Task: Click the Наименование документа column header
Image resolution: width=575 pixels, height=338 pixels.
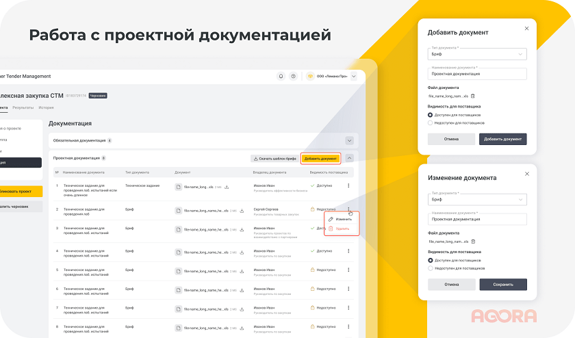Action: [84, 172]
